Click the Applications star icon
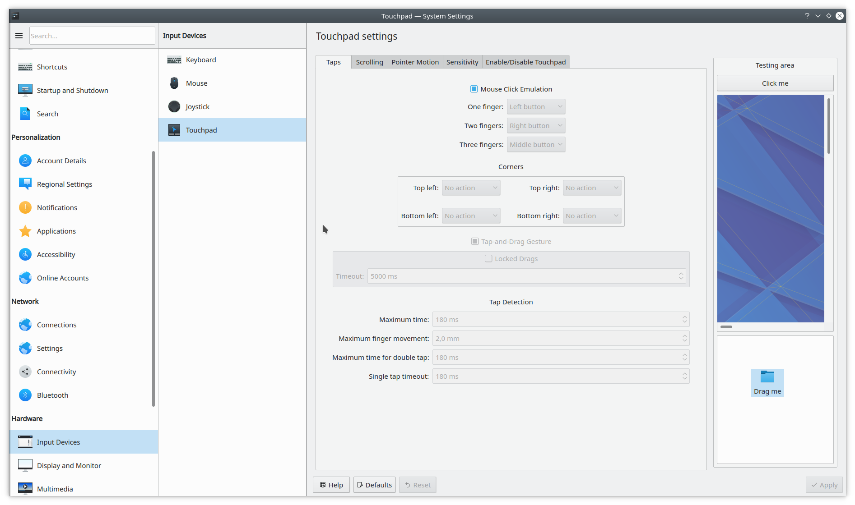 point(25,231)
